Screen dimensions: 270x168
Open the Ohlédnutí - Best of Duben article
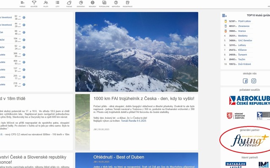119,157
